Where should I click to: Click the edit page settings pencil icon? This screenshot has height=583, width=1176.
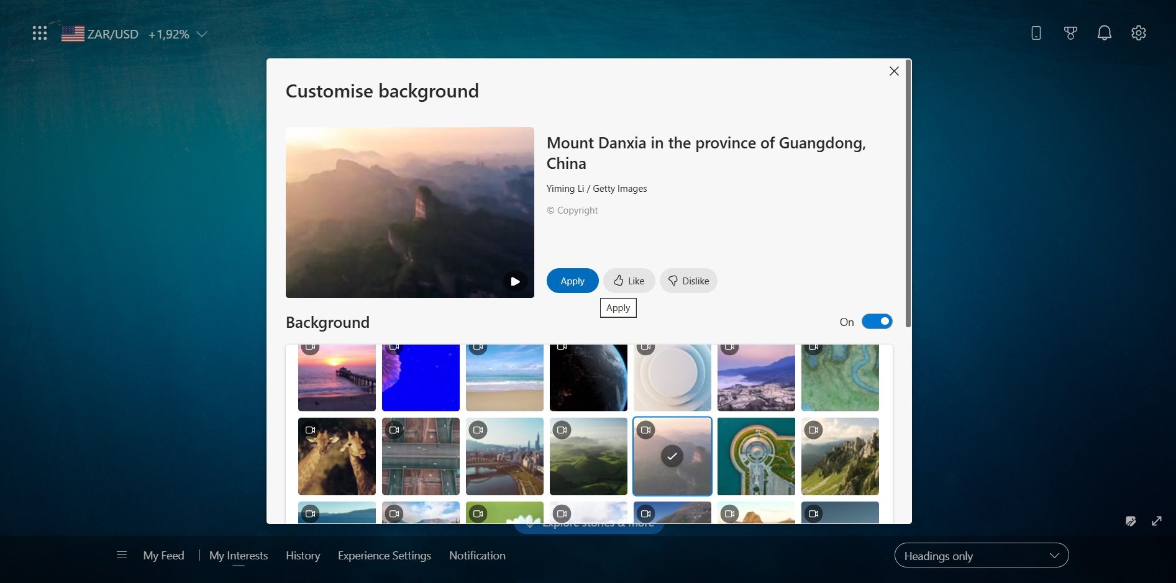1130,521
